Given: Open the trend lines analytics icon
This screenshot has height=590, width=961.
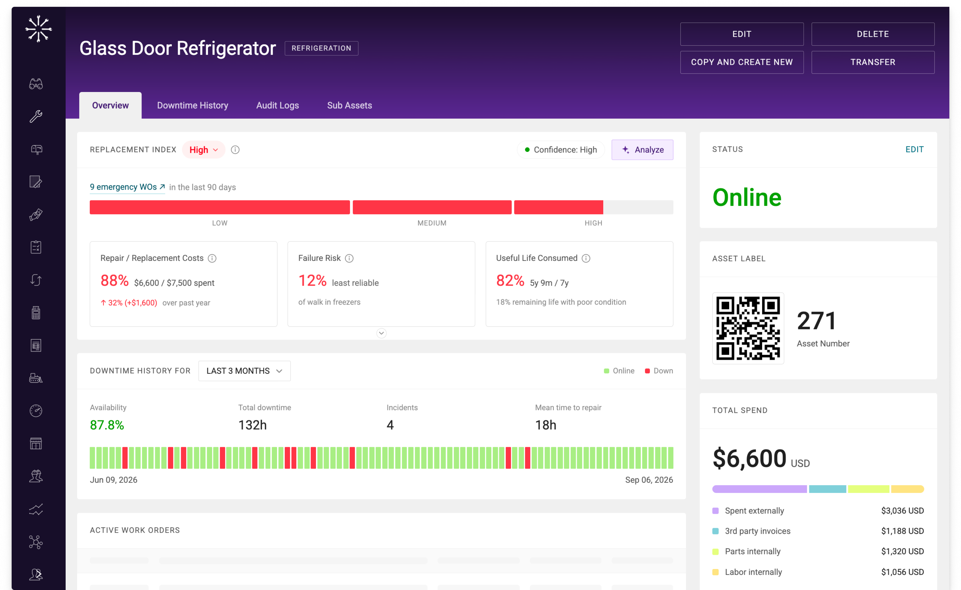Looking at the screenshot, I should pyautogui.click(x=36, y=509).
